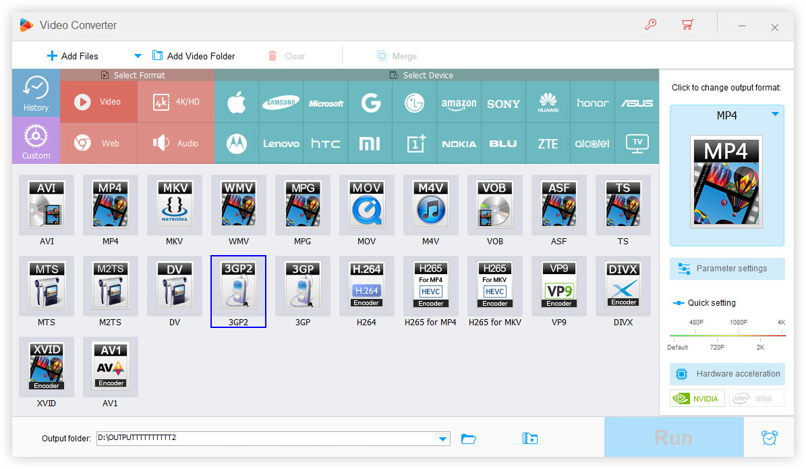Start conversion with Run button
The image size is (806, 469).
[674, 438]
